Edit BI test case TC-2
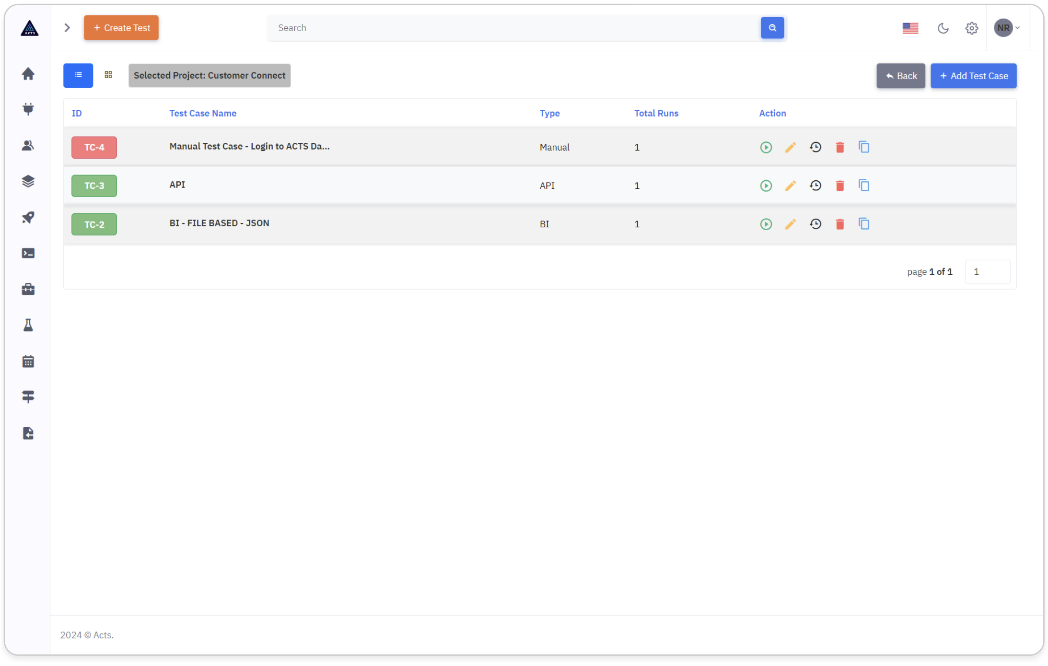The image size is (1048, 666). point(790,224)
